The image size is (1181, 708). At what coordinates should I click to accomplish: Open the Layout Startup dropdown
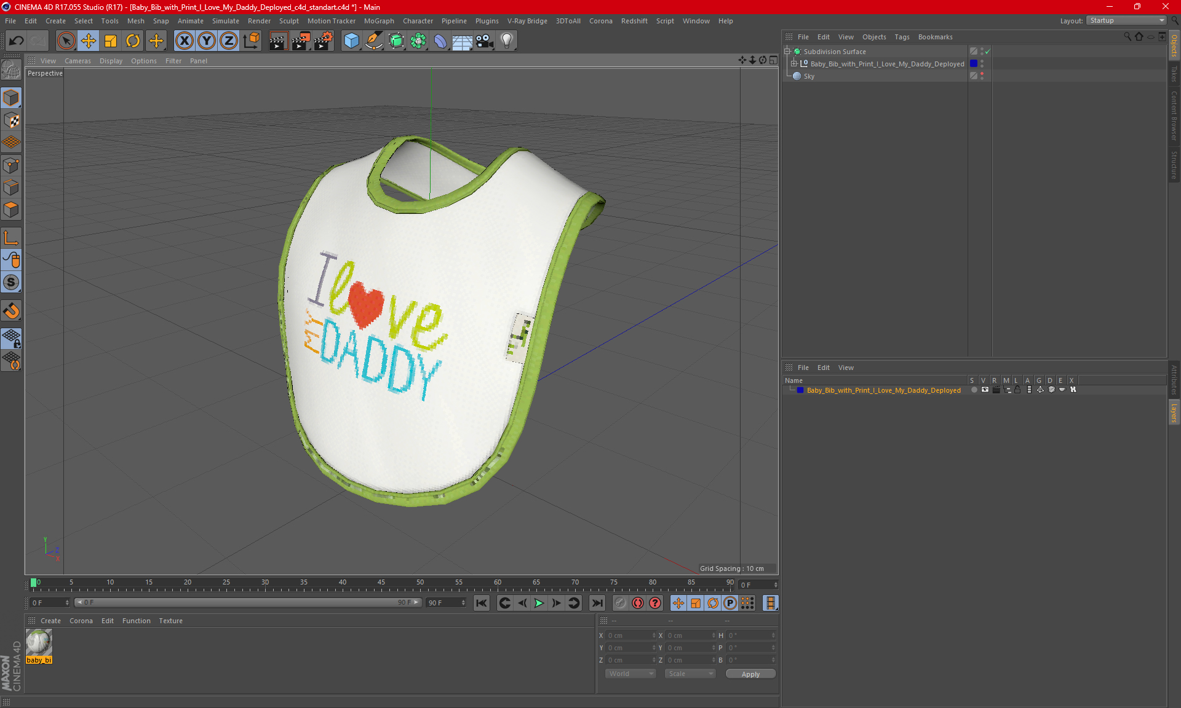point(1126,20)
